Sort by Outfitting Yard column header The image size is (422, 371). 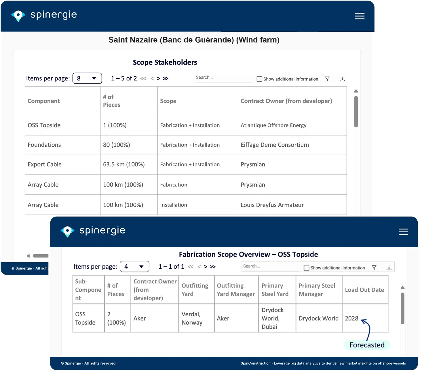tap(196, 290)
